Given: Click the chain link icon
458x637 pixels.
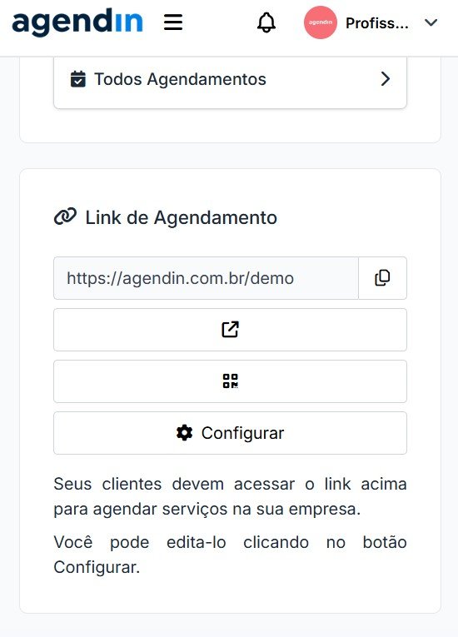Looking at the screenshot, I should (x=65, y=217).
